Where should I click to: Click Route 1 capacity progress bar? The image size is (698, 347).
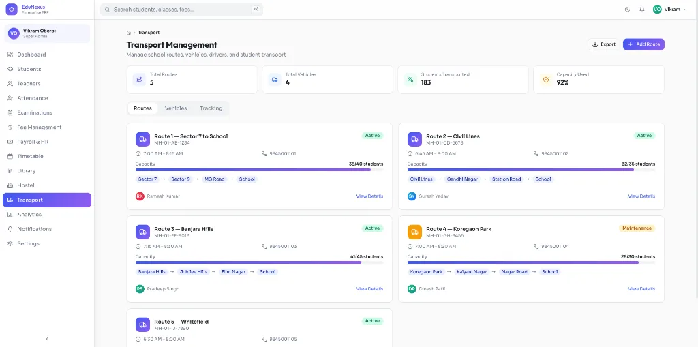coord(260,170)
